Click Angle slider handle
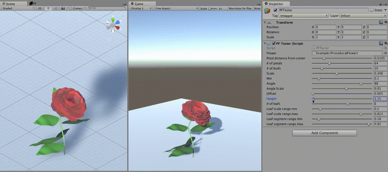The image size is (388, 172). (361, 84)
